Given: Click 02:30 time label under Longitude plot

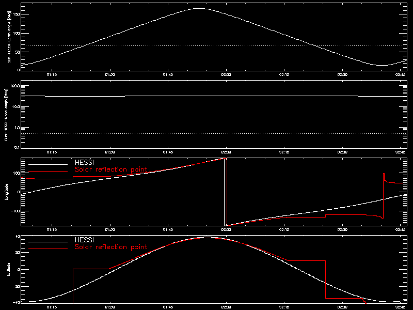Looking at the screenshot, I should 342,230.
